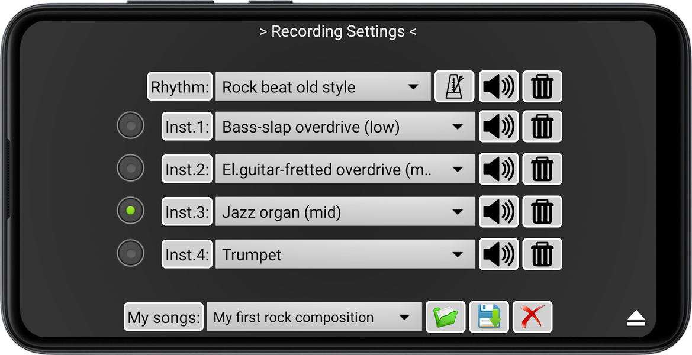The image size is (692, 355).
Task: Delete the Jazz organ instrument track
Action: pyautogui.click(x=542, y=212)
